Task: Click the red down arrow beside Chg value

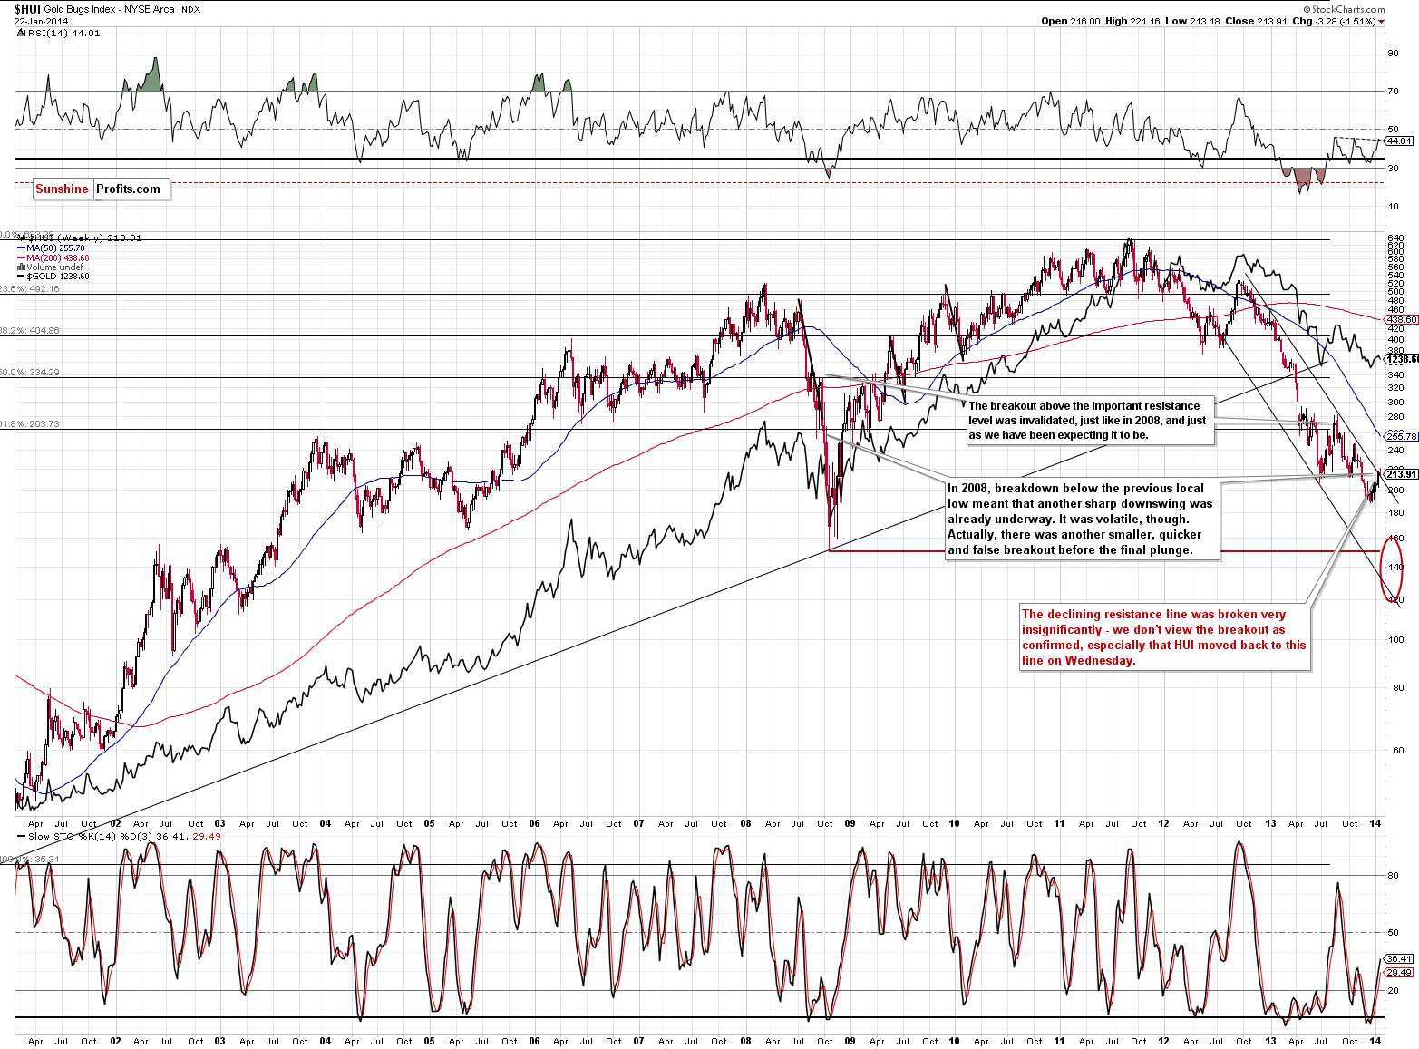Action: 1382,21
